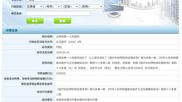This screenshot has height=102, width=182.
Task: Click the 暂扣或吊销证照名称及编号 label
Action: 37,84
